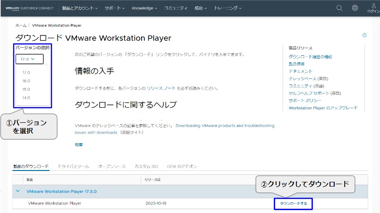Click the ホーム breadcrumb link

[21, 25]
